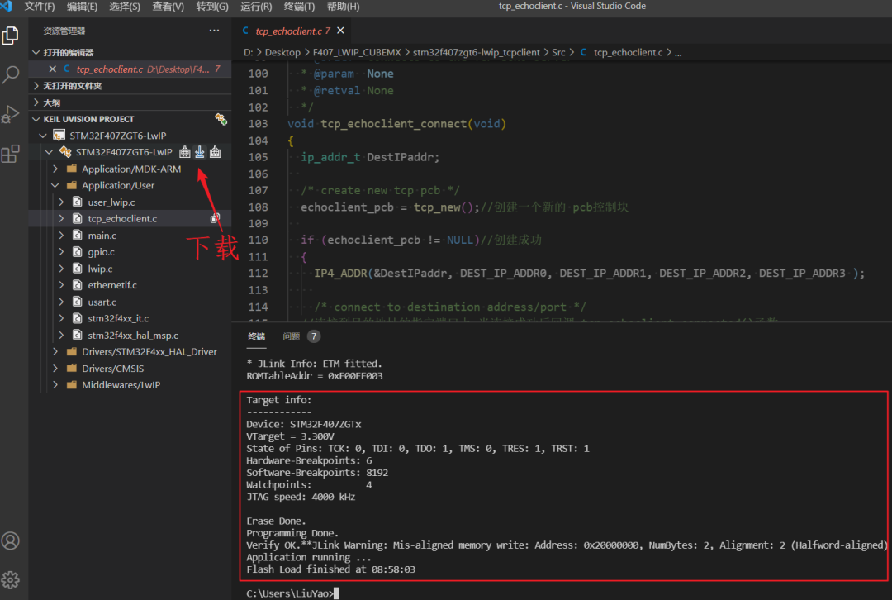
Task: Click the Src breadcrumb segment
Action: click(558, 52)
